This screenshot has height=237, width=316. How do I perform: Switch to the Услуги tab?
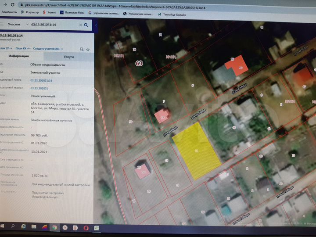69,57
